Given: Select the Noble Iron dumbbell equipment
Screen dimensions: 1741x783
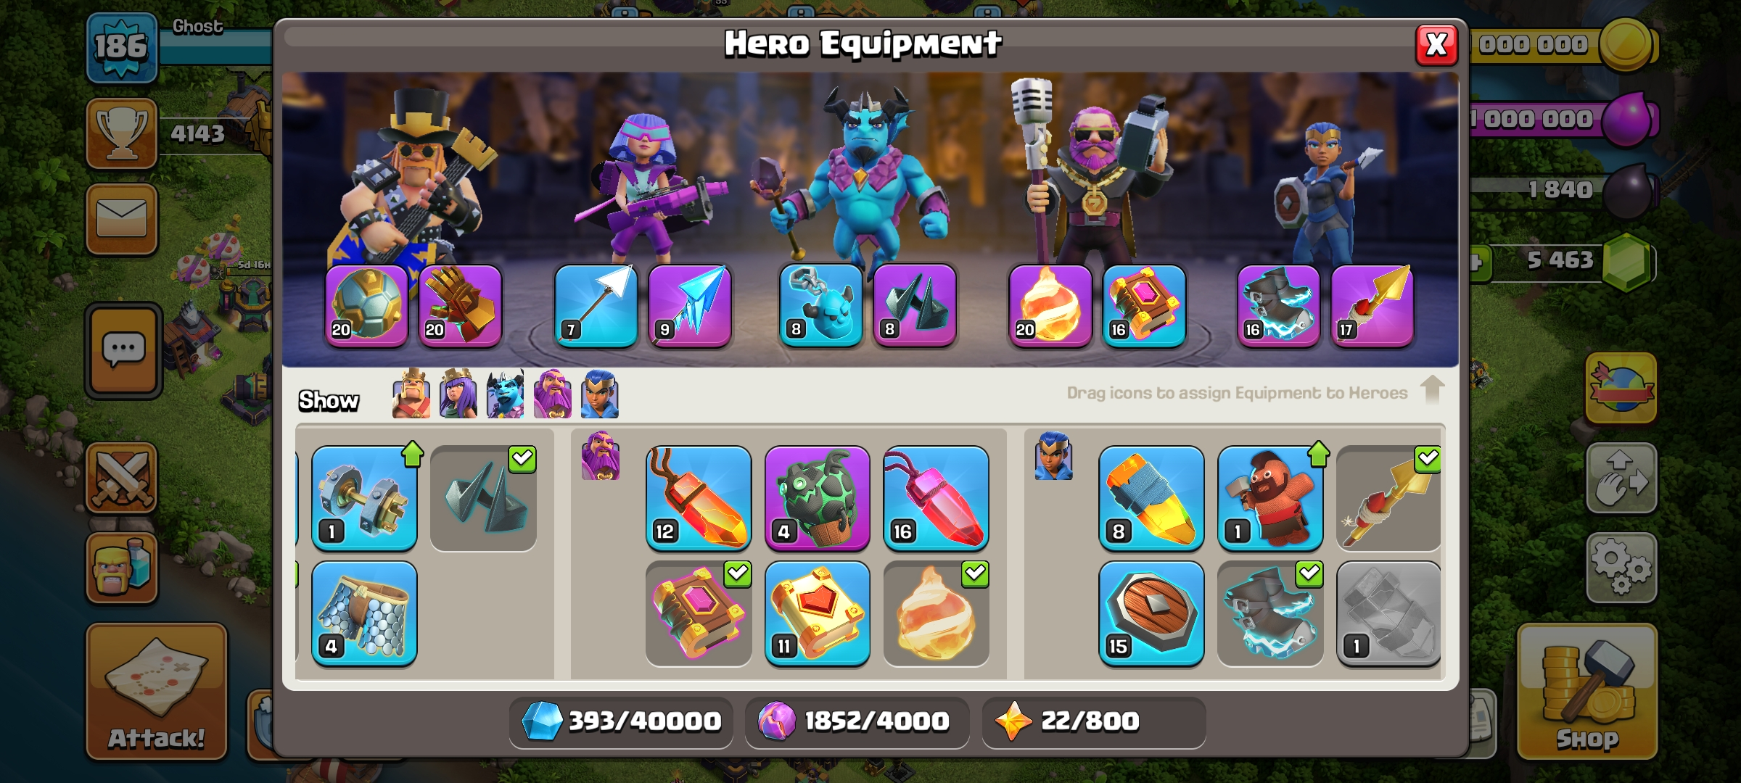Looking at the screenshot, I should tap(364, 498).
